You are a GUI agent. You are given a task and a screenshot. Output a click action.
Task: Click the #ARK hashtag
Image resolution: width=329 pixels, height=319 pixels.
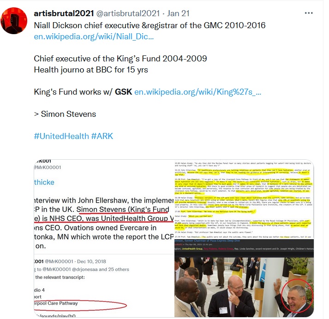tap(102, 136)
